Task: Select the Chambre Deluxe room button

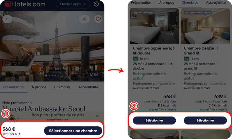Action: (x=205, y=120)
